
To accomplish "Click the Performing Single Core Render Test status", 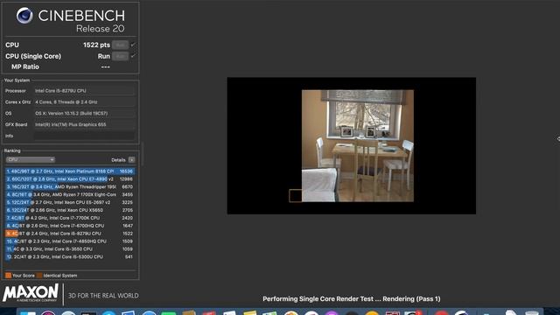I will point(352,299).
